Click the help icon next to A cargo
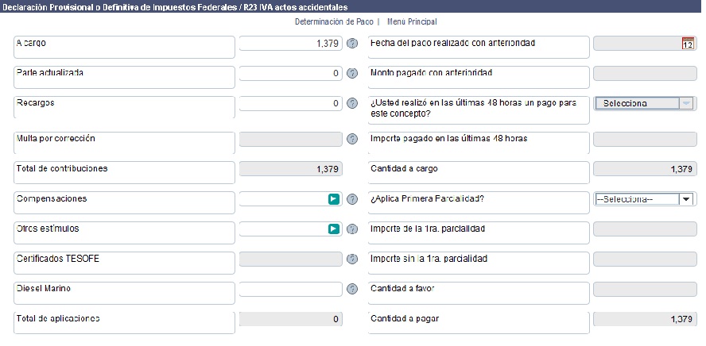The image size is (706, 346). point(352,44)
